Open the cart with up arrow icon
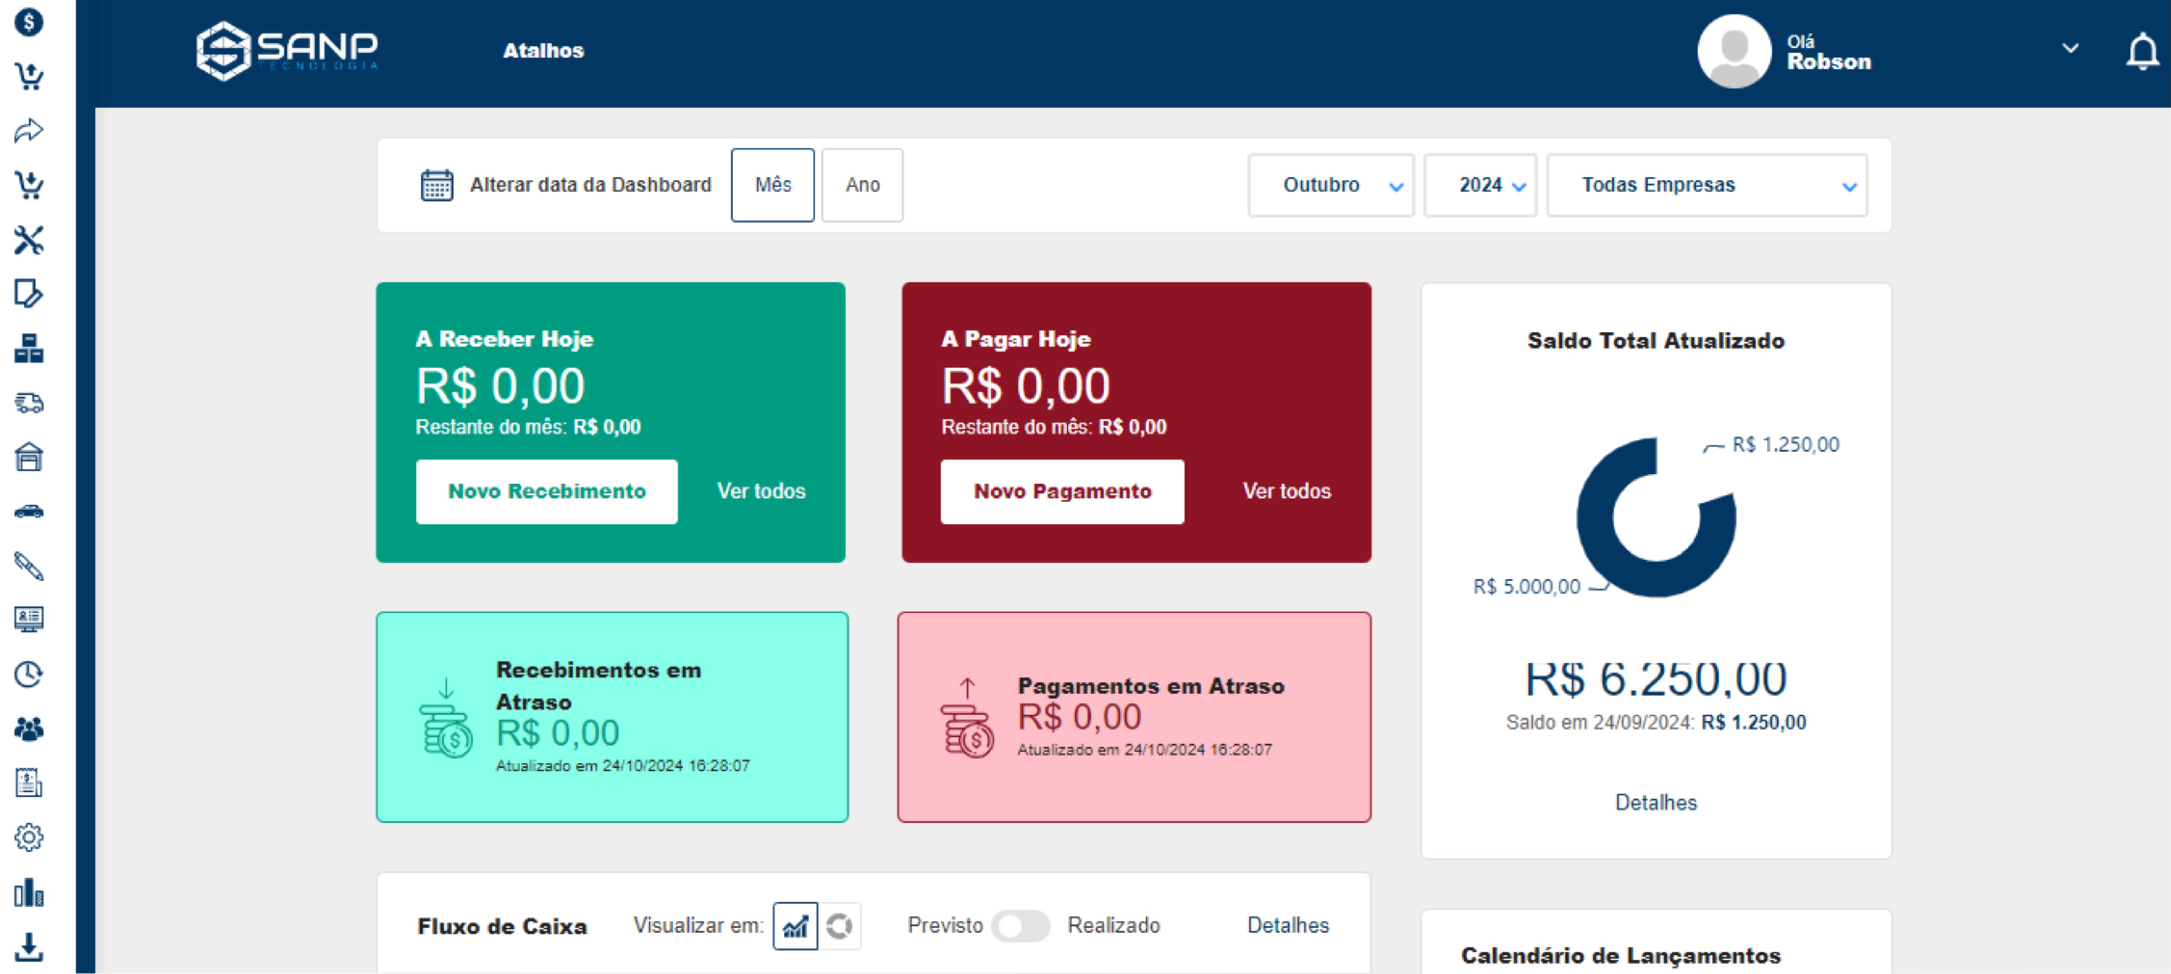 (x=29, y=76)
